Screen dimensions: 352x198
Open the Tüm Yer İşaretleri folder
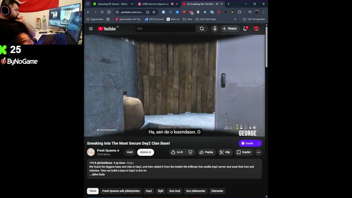(x=254, y=19)
